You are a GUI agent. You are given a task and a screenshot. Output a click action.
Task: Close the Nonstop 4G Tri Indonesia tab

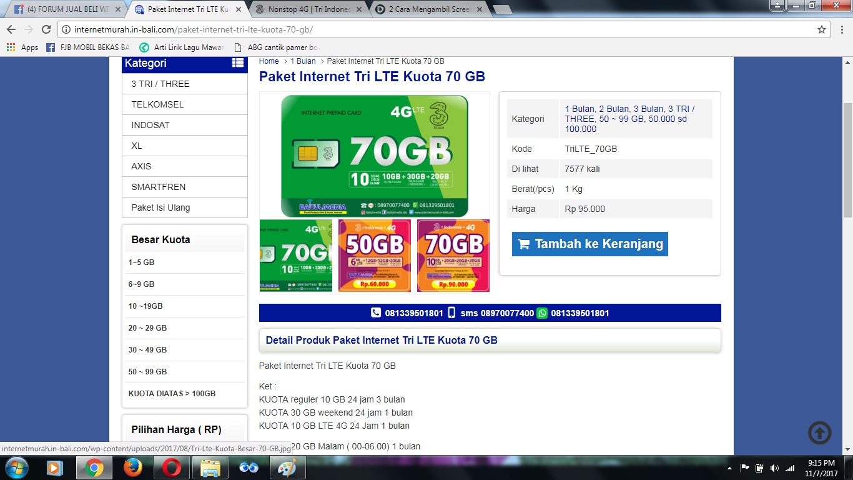tap(358, 9)
